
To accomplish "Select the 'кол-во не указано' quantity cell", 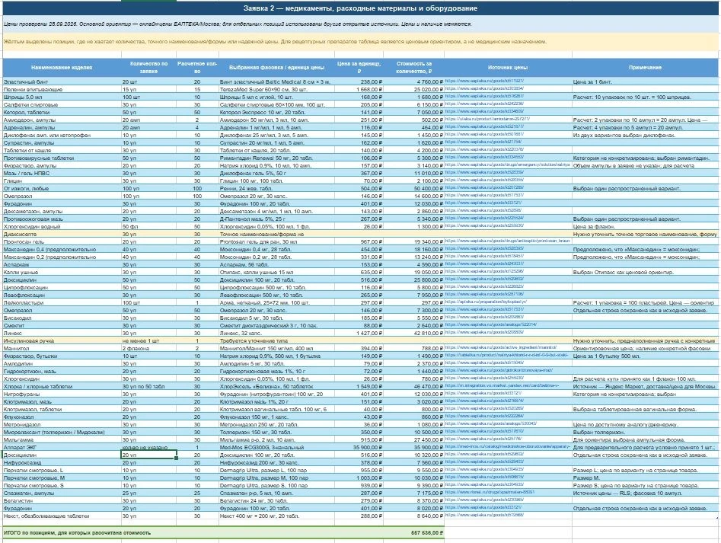I will point(148,447).
